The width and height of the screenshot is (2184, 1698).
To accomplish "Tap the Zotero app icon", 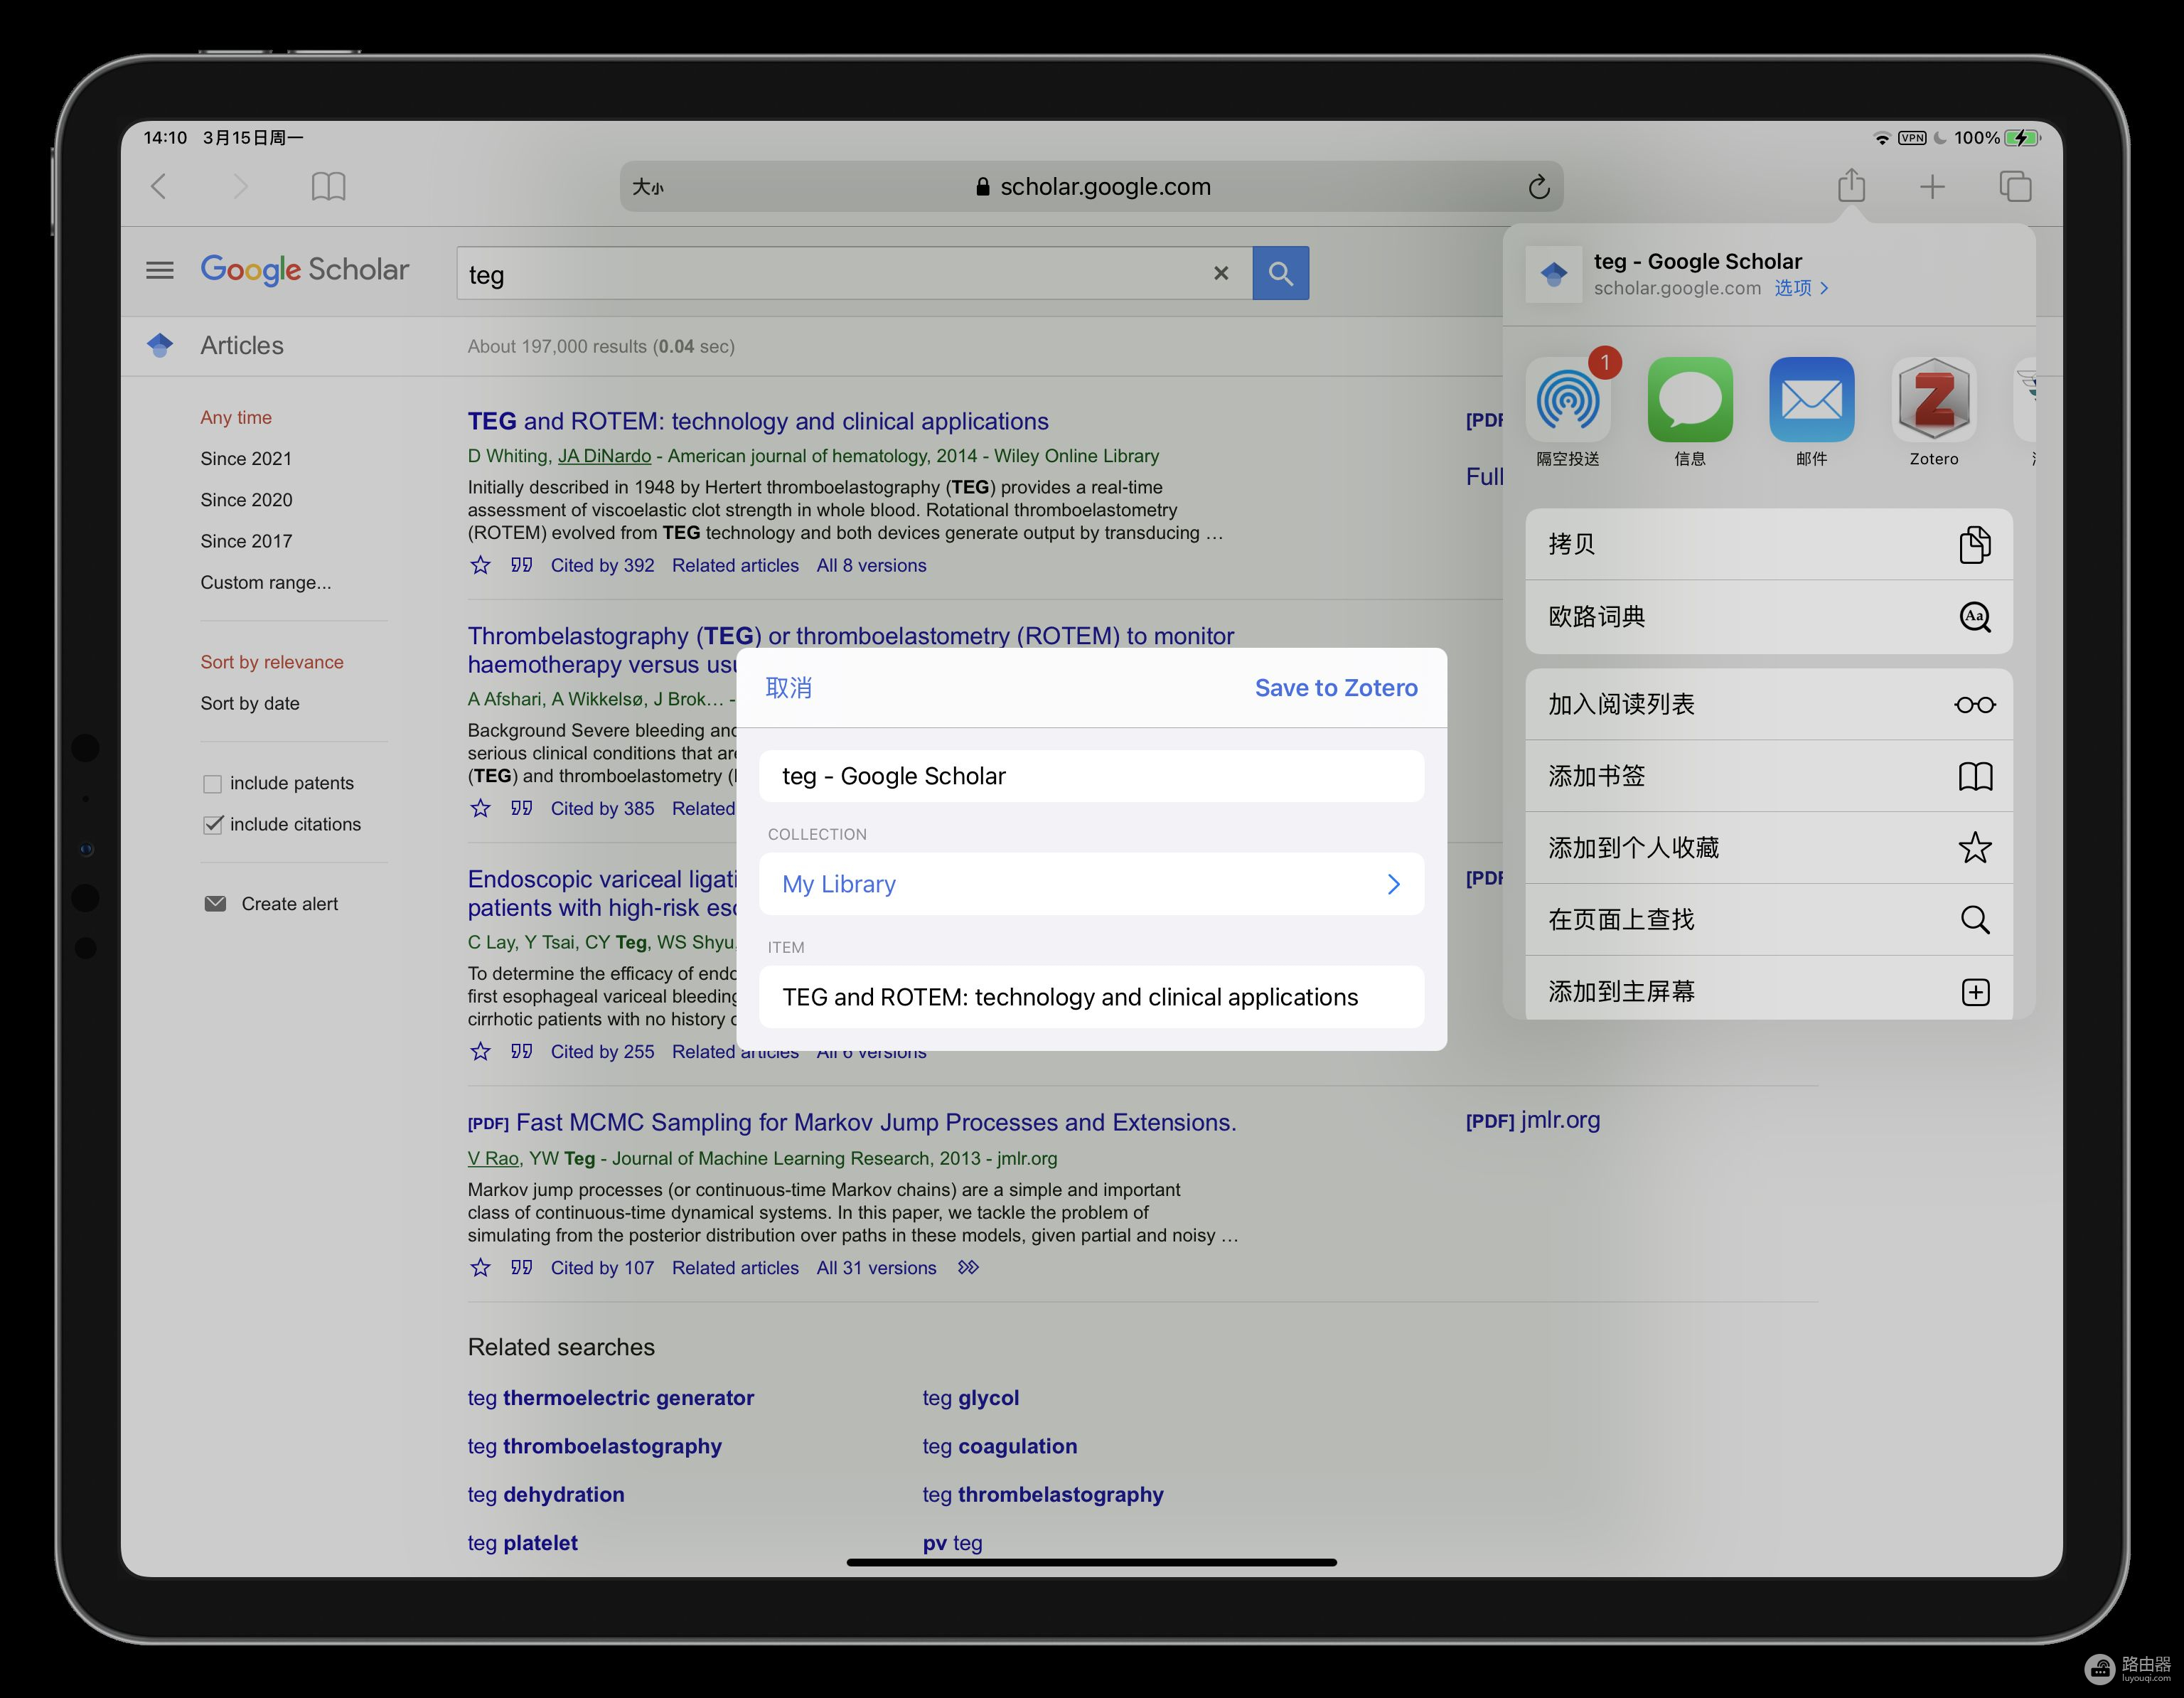I will point(1933,400).
